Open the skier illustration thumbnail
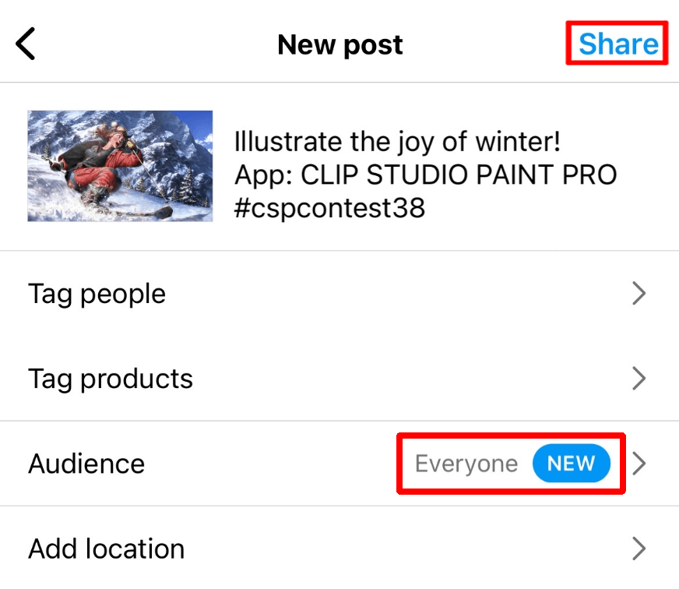The height and width of the screenshot is (589, 679). [x=120, y=166]
